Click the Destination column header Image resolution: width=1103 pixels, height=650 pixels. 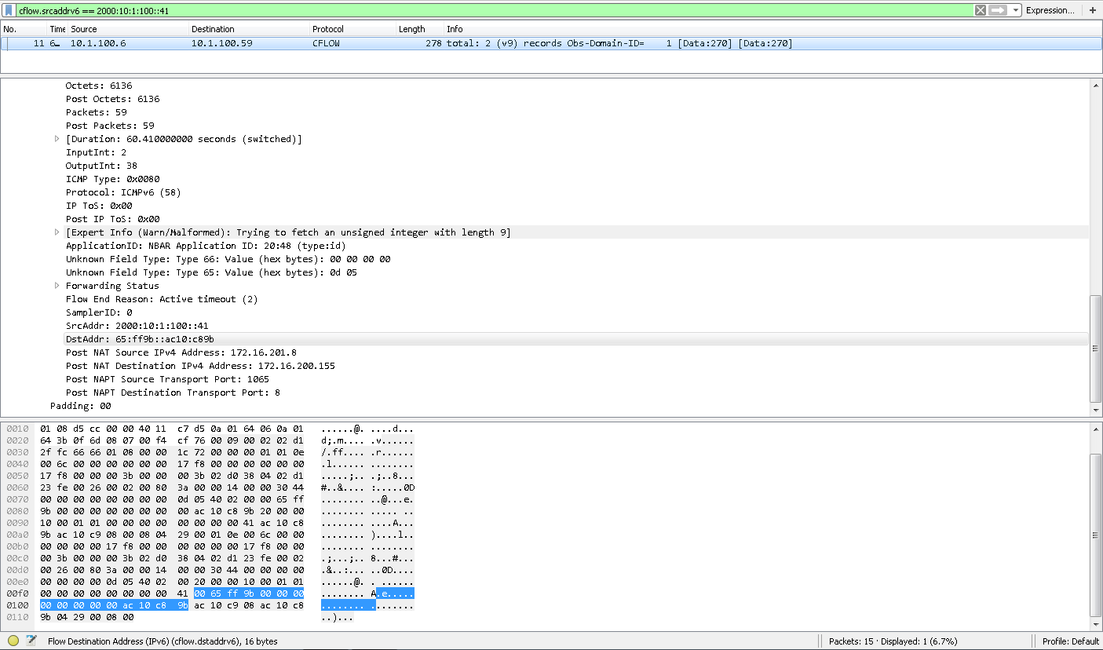tap(213, 29)
